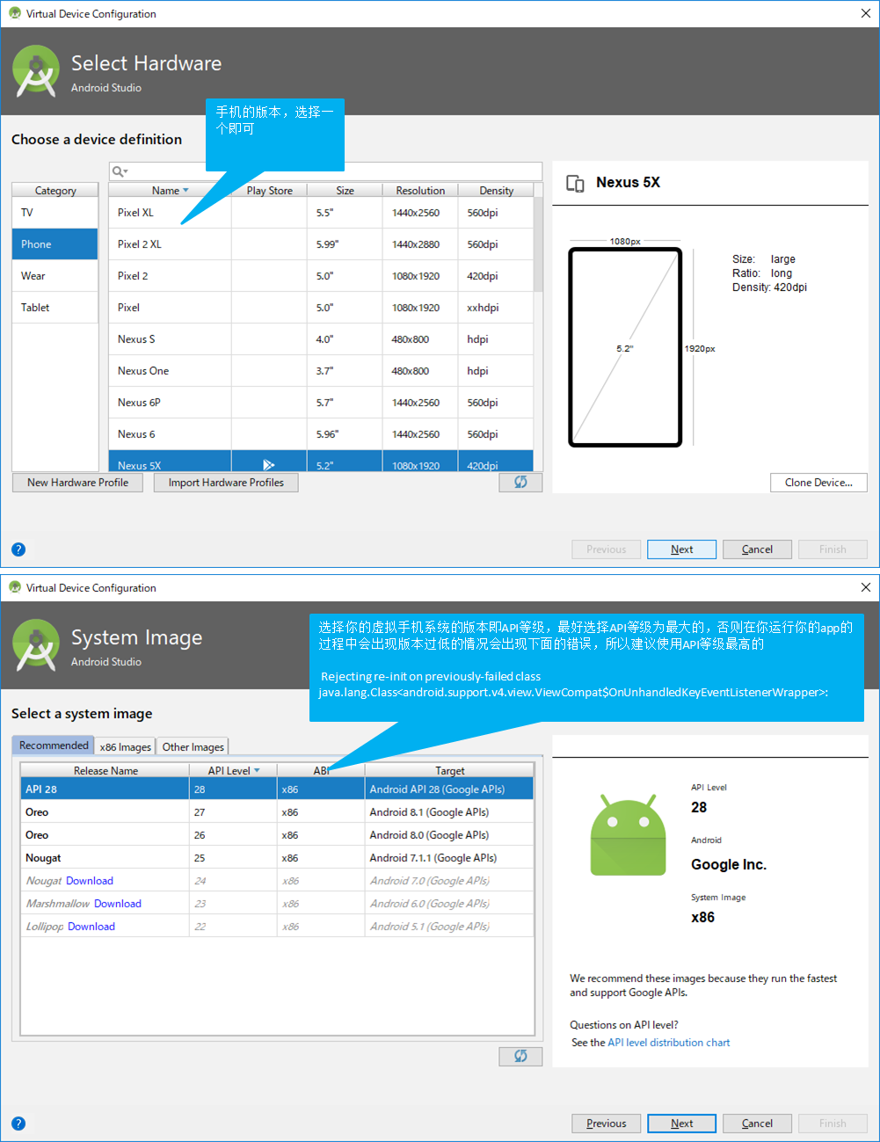
Task: Select Nexus S device row
Action: pyautogui.click(x=321, y=339)
